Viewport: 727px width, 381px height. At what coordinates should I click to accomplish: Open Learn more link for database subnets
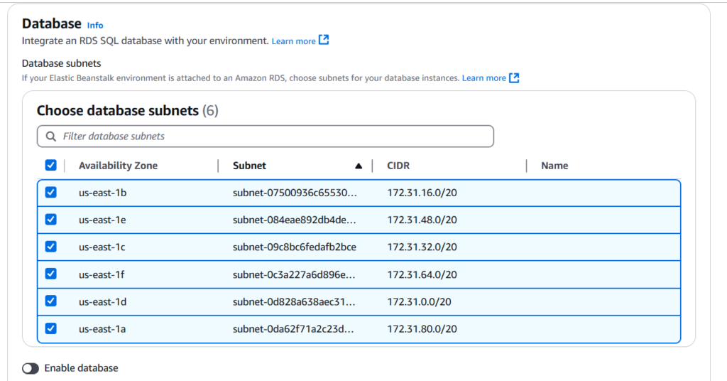(483, 78)
